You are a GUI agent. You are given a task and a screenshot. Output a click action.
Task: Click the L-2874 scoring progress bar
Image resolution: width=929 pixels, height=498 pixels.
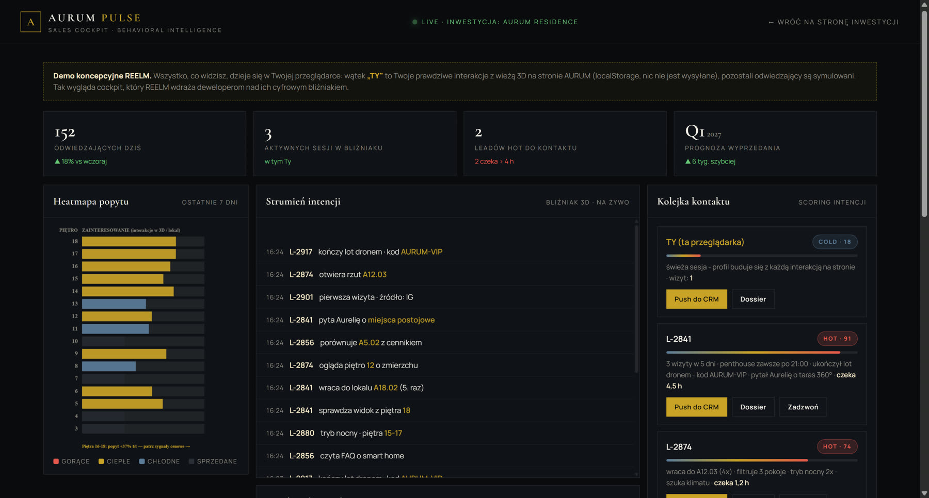(x=762, y=460)
